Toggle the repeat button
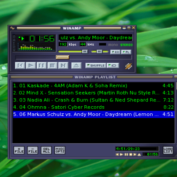Image resolution: width=177 pixels, height=177 pixels. tap(113, 65)
